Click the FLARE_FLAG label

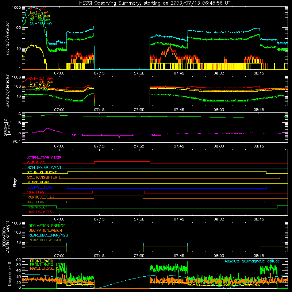(38, 182)
